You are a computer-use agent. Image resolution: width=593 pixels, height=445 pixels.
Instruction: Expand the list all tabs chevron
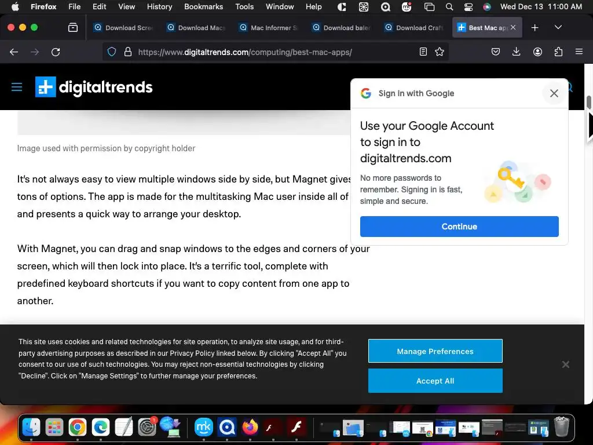558,27
